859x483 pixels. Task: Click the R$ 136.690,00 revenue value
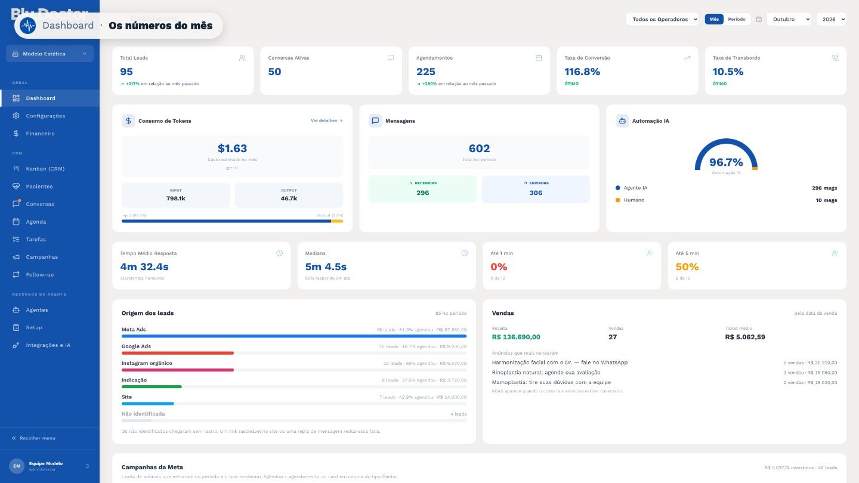click(516, 337)
